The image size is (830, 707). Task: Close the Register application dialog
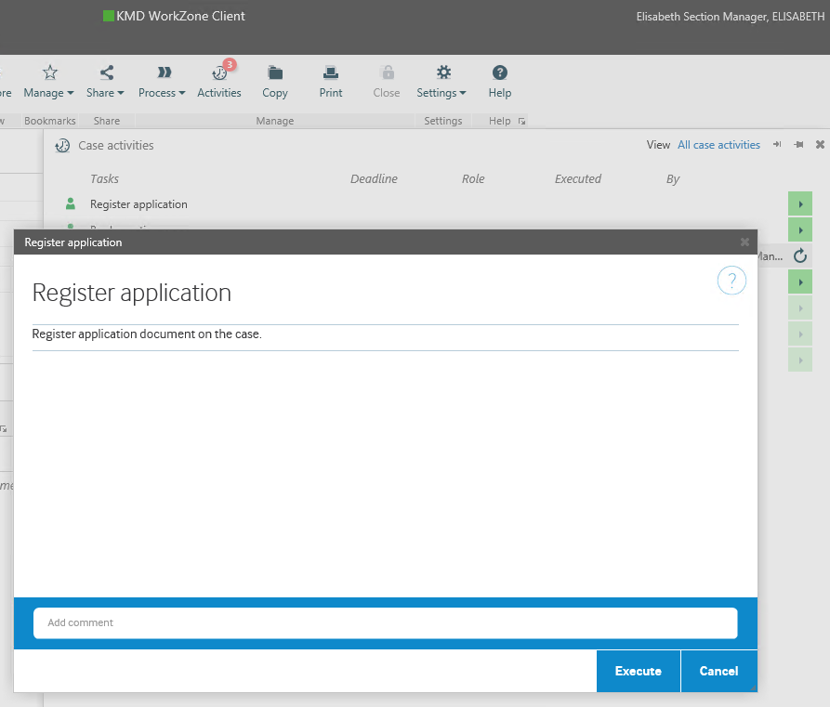[744, 242]
